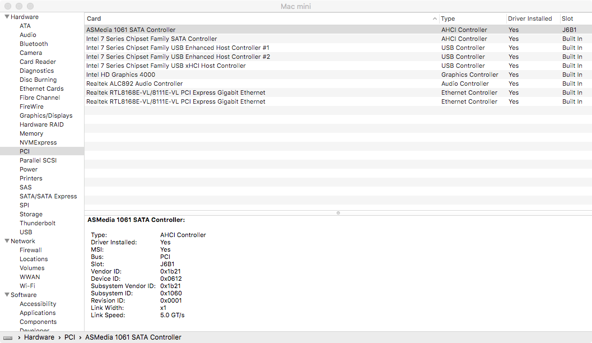This screenshot has width=592, height=343.
Task: Click the computer icon in path bar
Action: (8, 338)
